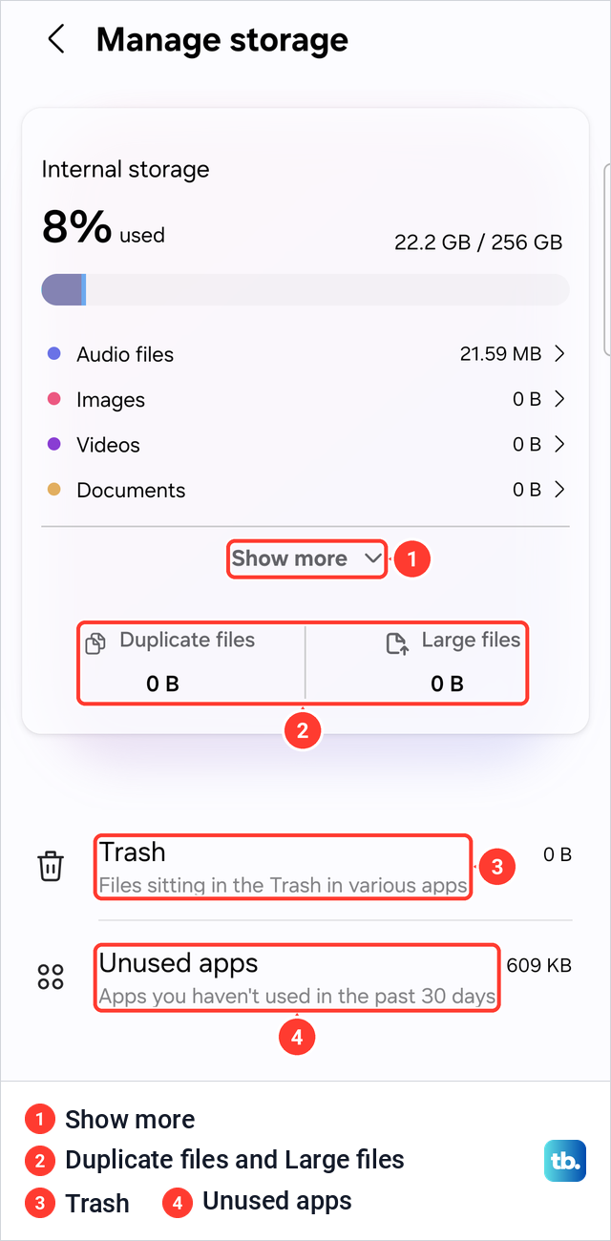The image size is (611, 1241).
Task: Open Audio files chevron arrow
Action: coord(560,354)
